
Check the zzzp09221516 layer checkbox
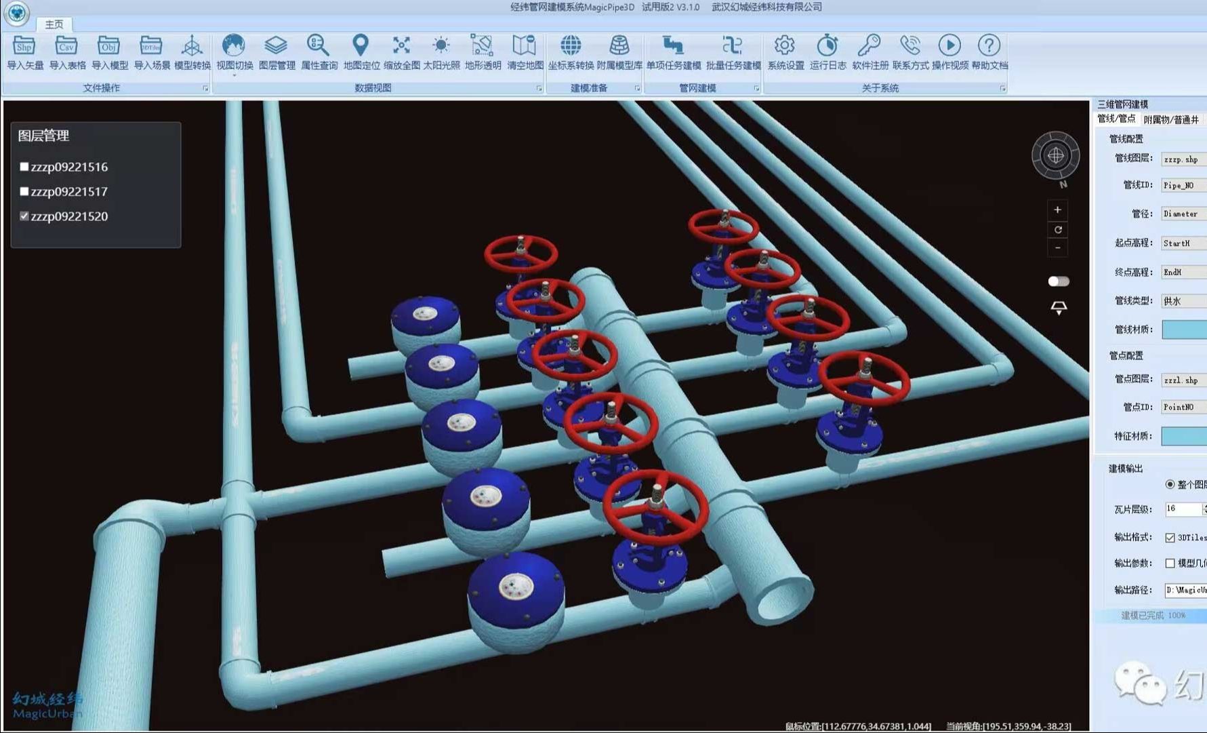click(24, 167)
